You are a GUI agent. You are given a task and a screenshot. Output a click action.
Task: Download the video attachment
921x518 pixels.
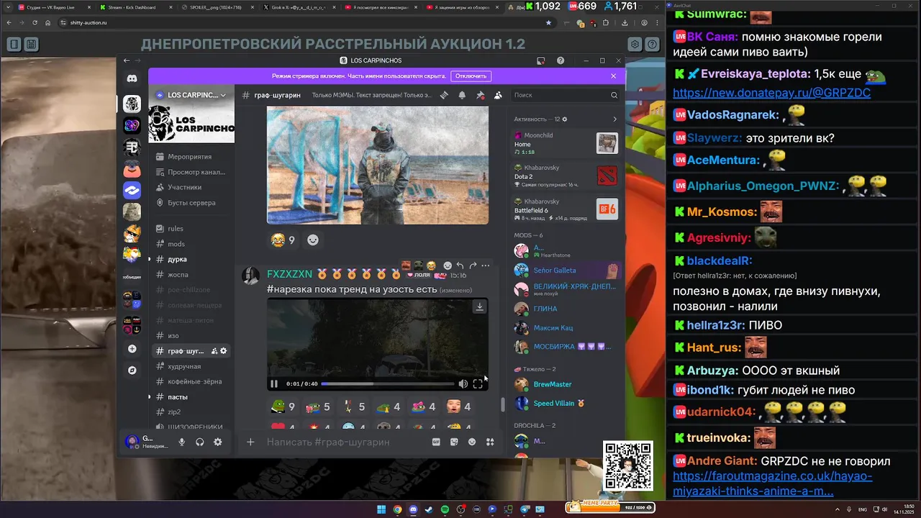pos(479,307)
